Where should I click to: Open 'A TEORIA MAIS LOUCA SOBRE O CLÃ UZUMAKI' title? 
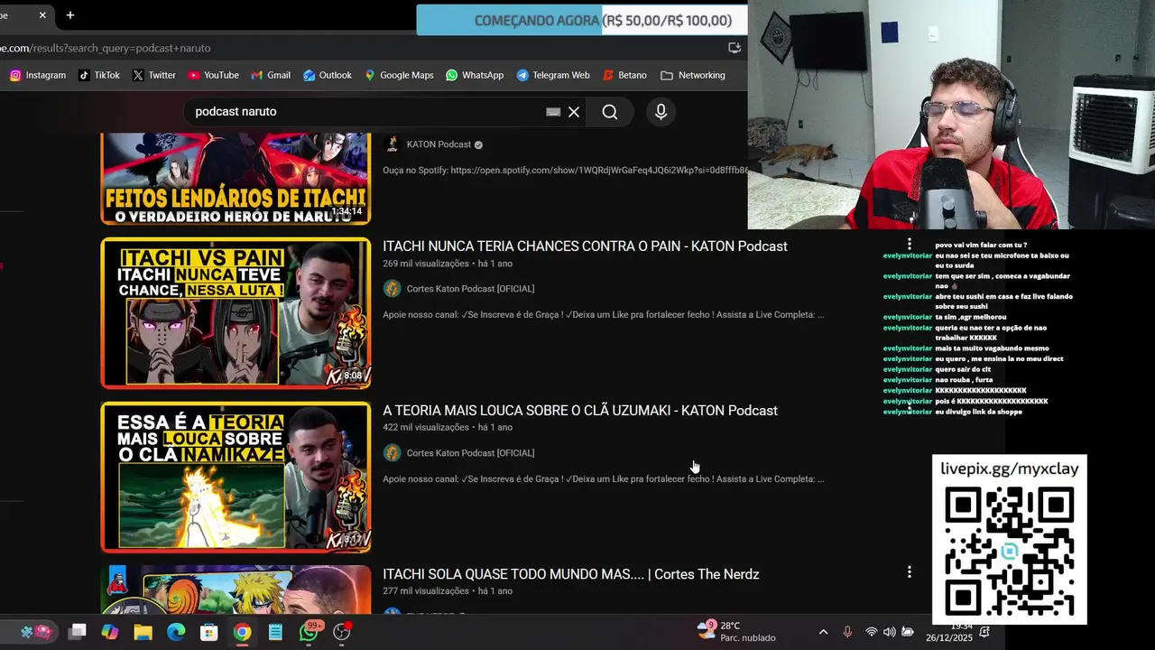coord(580,411)
